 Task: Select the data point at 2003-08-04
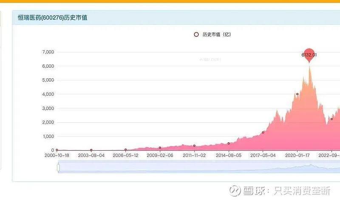(x=91, y=150)
